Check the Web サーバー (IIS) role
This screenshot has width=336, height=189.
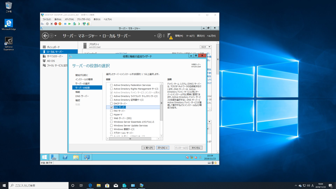111,118
